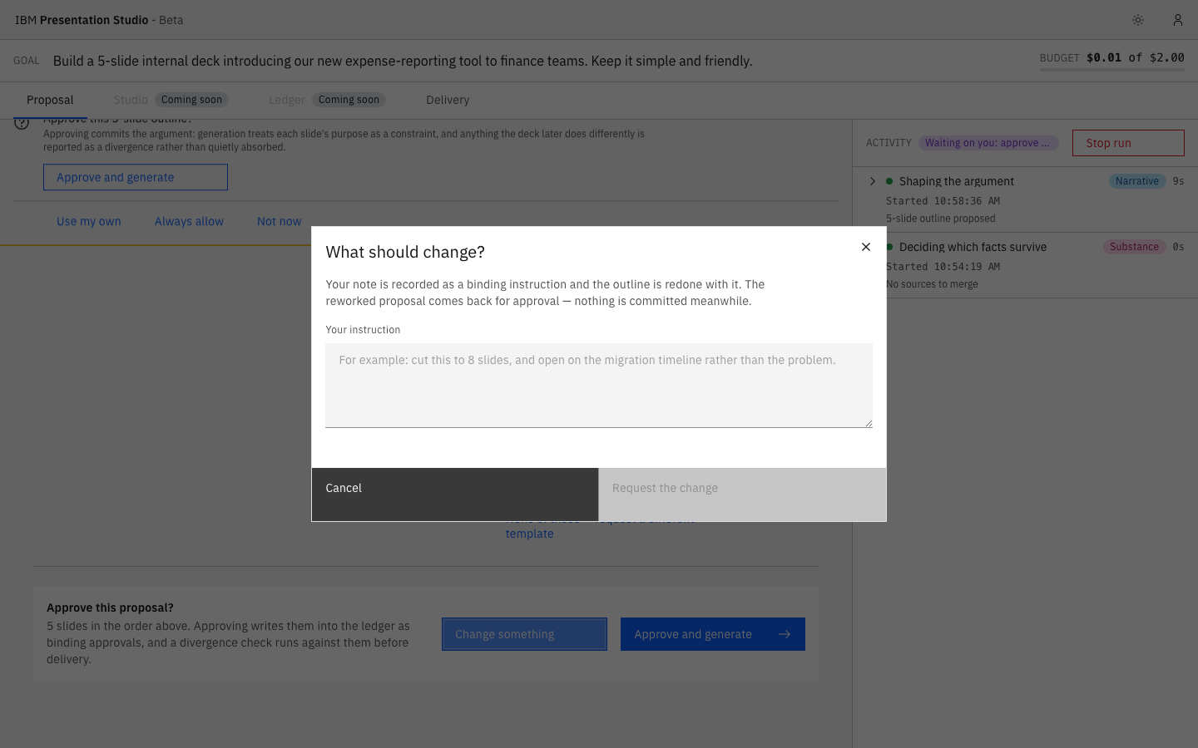Open the Delivery tab
This screenshot has width=1198, height=748.
tap(448, 100)
